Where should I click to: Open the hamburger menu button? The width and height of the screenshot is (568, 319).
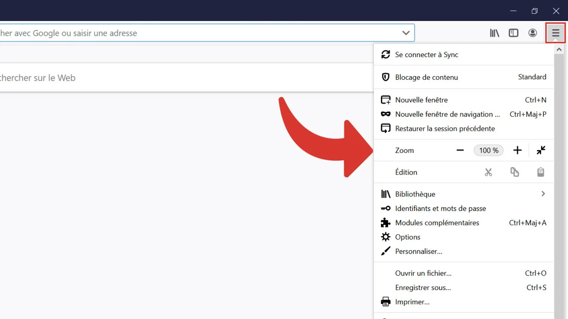click(x=555, y=33)
